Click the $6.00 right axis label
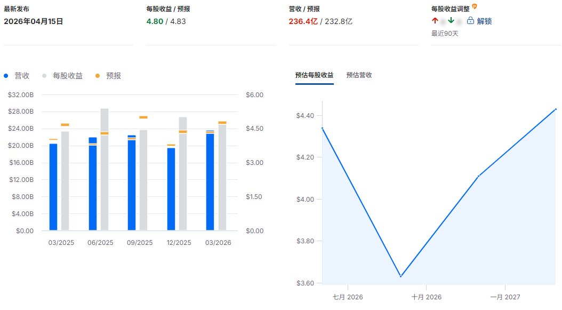Image resolution: width=562 pixels, height=310 pixels. point(254,95)
